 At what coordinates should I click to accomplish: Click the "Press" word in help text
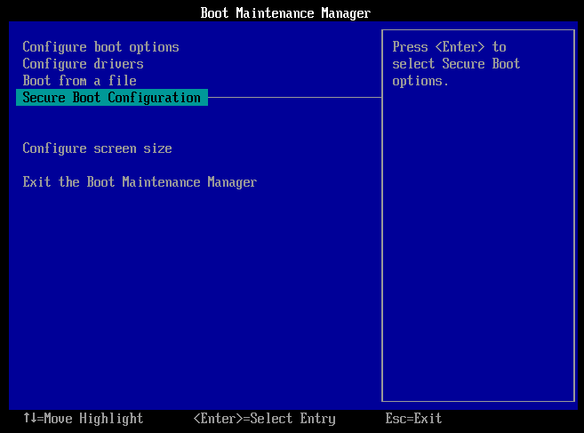[x=410, y=47]
